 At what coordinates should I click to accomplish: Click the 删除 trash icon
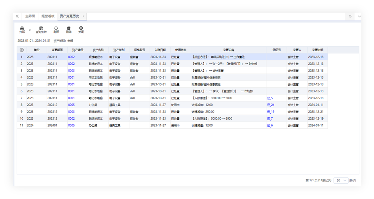point(69,29)
